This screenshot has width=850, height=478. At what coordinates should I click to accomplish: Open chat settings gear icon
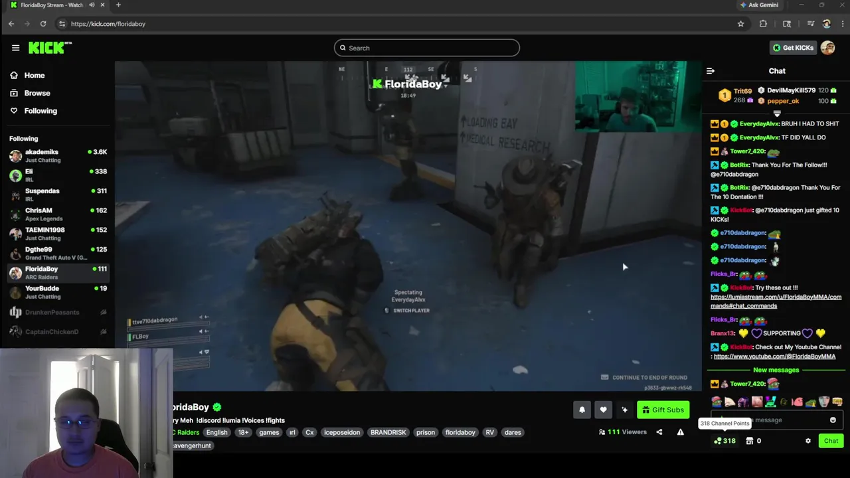coord(808,441)
